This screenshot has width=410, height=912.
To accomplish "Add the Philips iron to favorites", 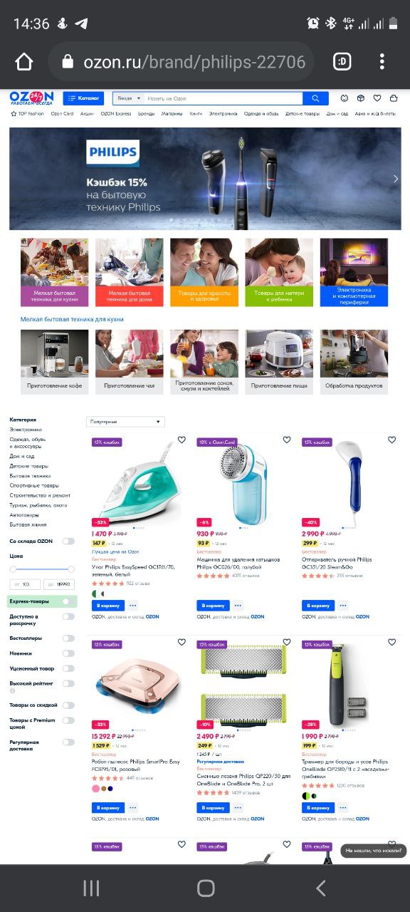I will [x=182, y=440].
